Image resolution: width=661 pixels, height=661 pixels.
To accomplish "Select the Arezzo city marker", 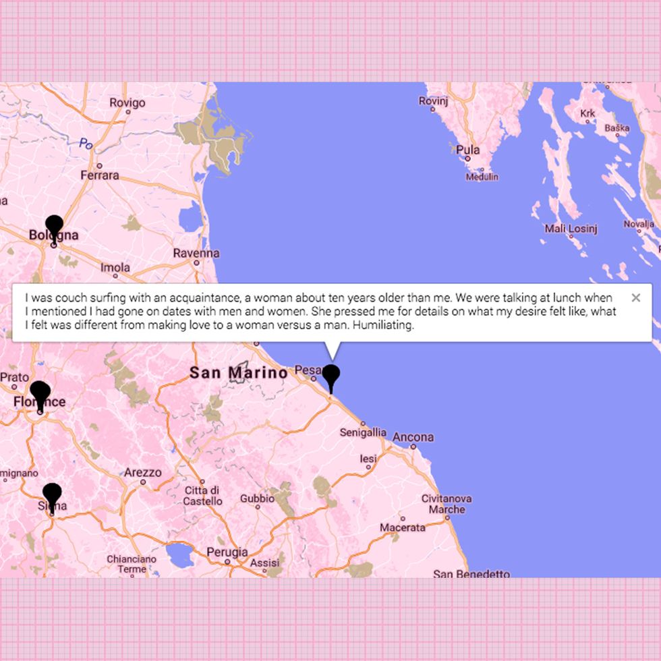I will coord(142,482).
